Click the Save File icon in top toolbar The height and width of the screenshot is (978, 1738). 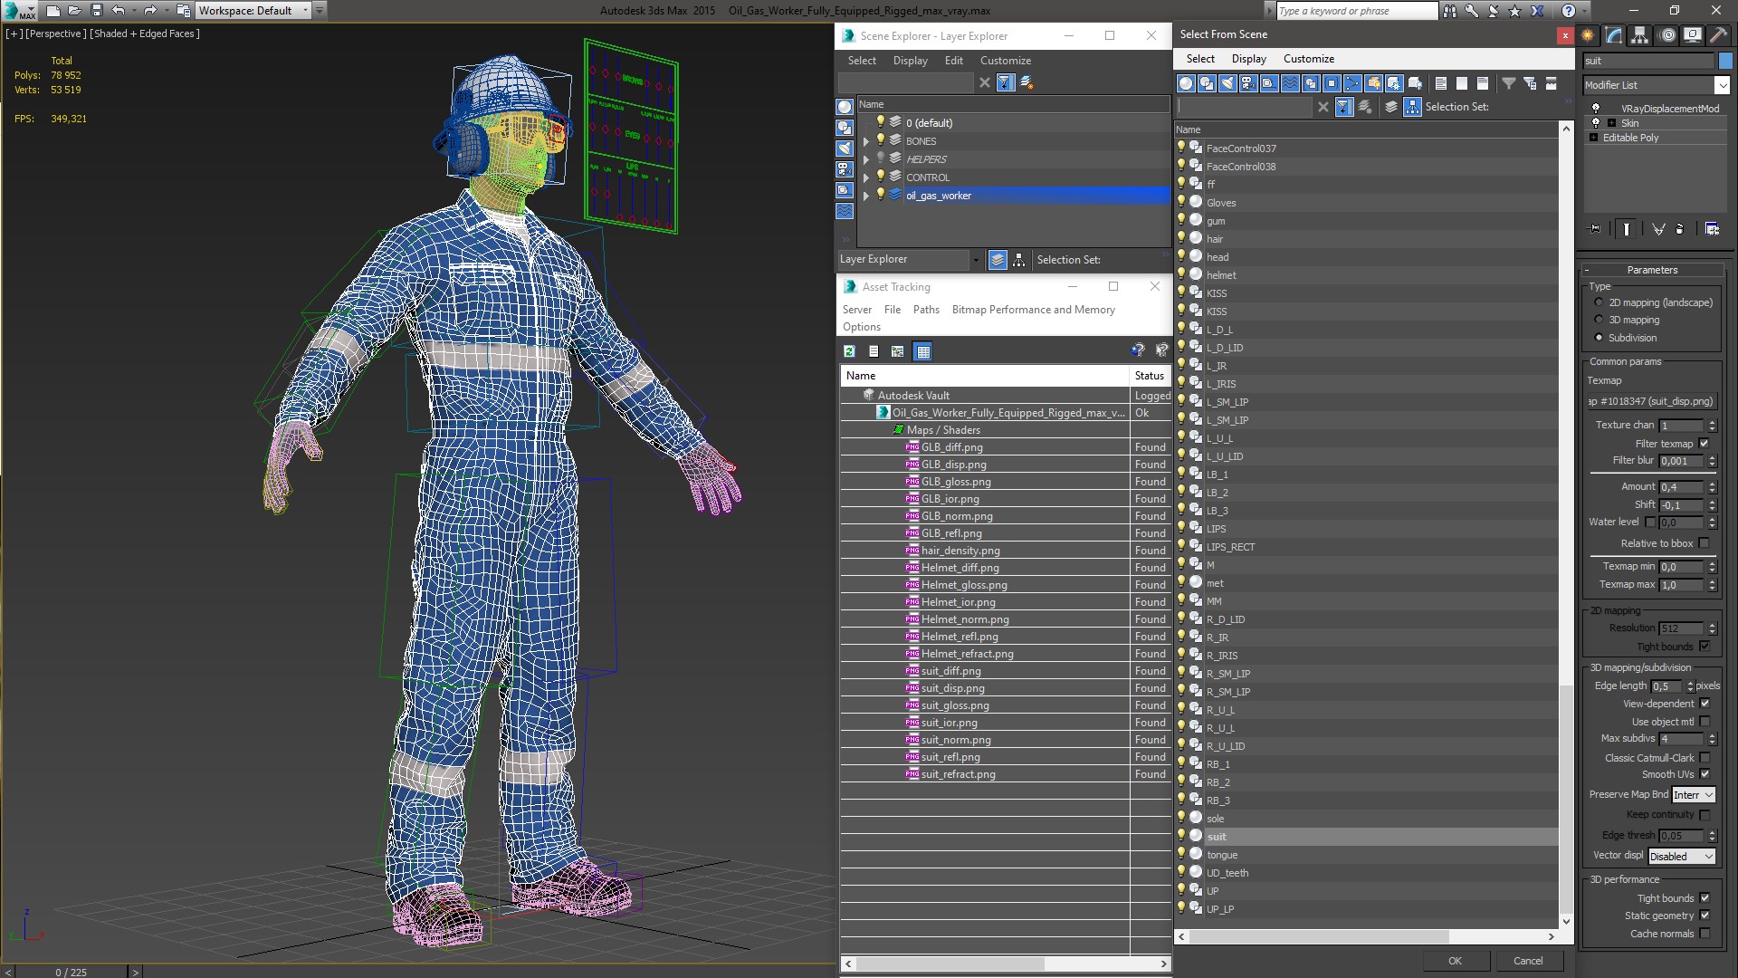[97, 11]
